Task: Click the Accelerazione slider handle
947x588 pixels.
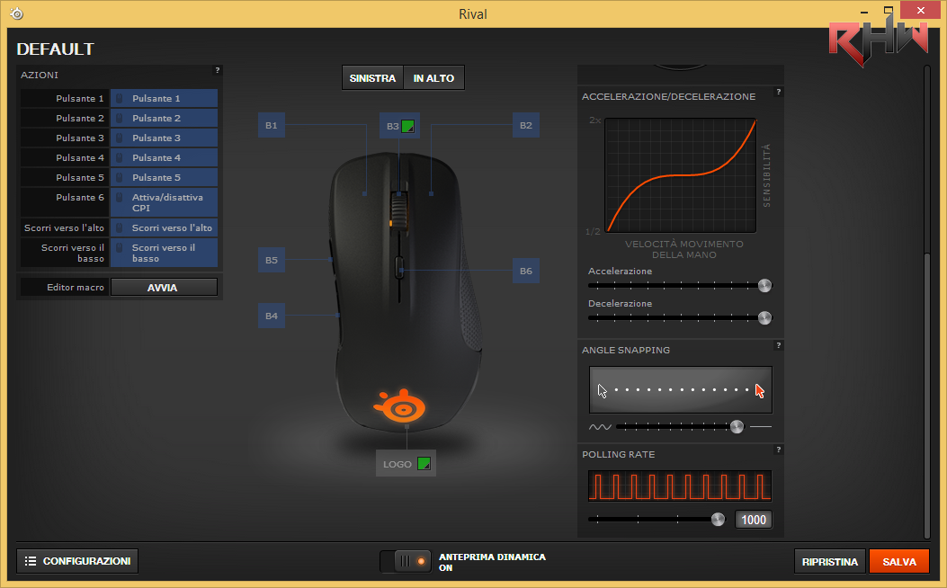Action: (764, 286)
